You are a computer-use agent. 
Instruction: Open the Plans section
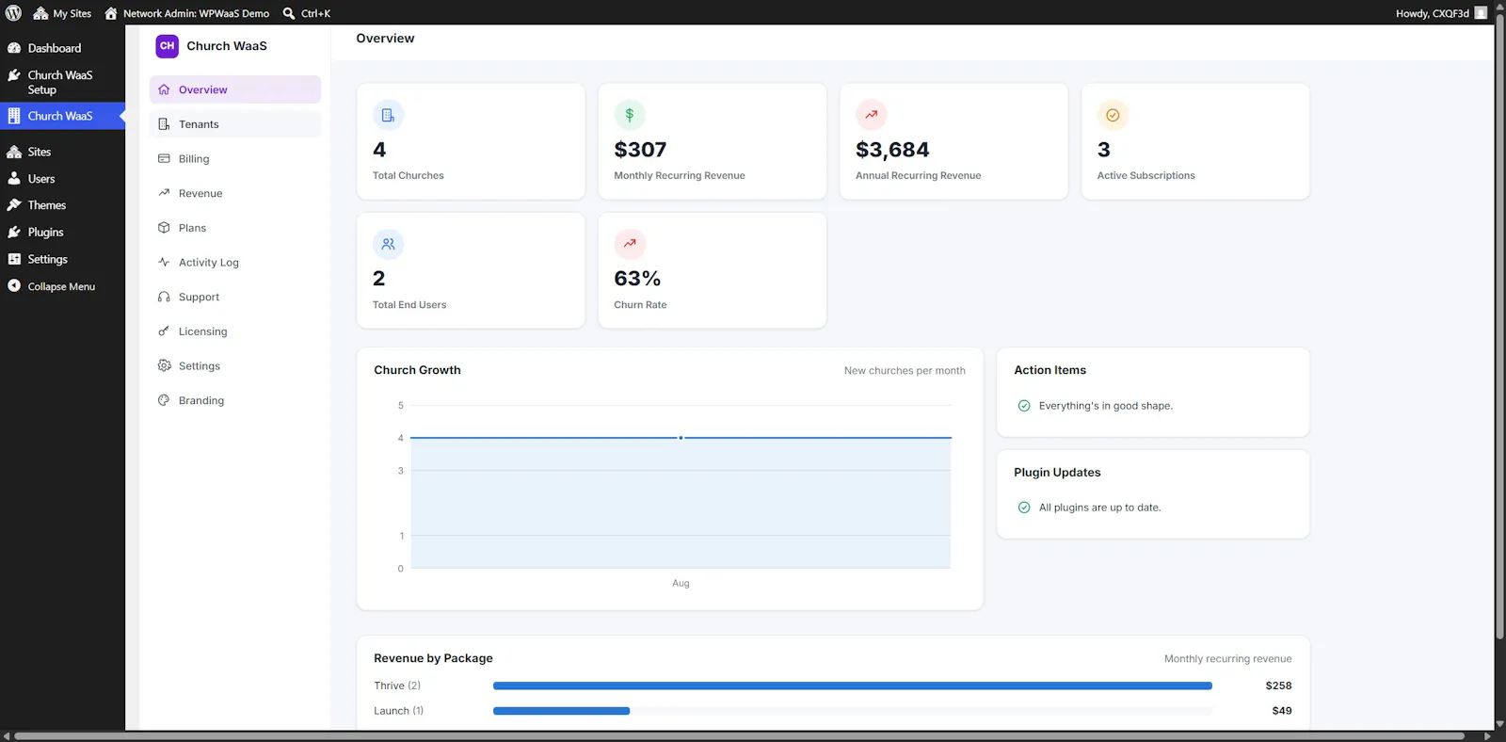[x=235, y=228]
